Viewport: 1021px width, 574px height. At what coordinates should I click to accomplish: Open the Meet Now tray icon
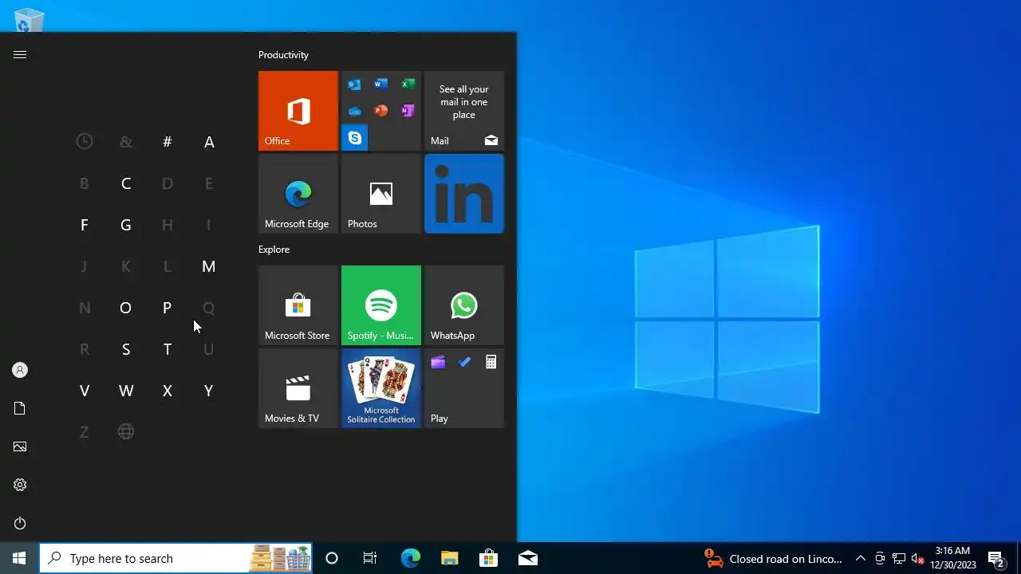[880, 558]
